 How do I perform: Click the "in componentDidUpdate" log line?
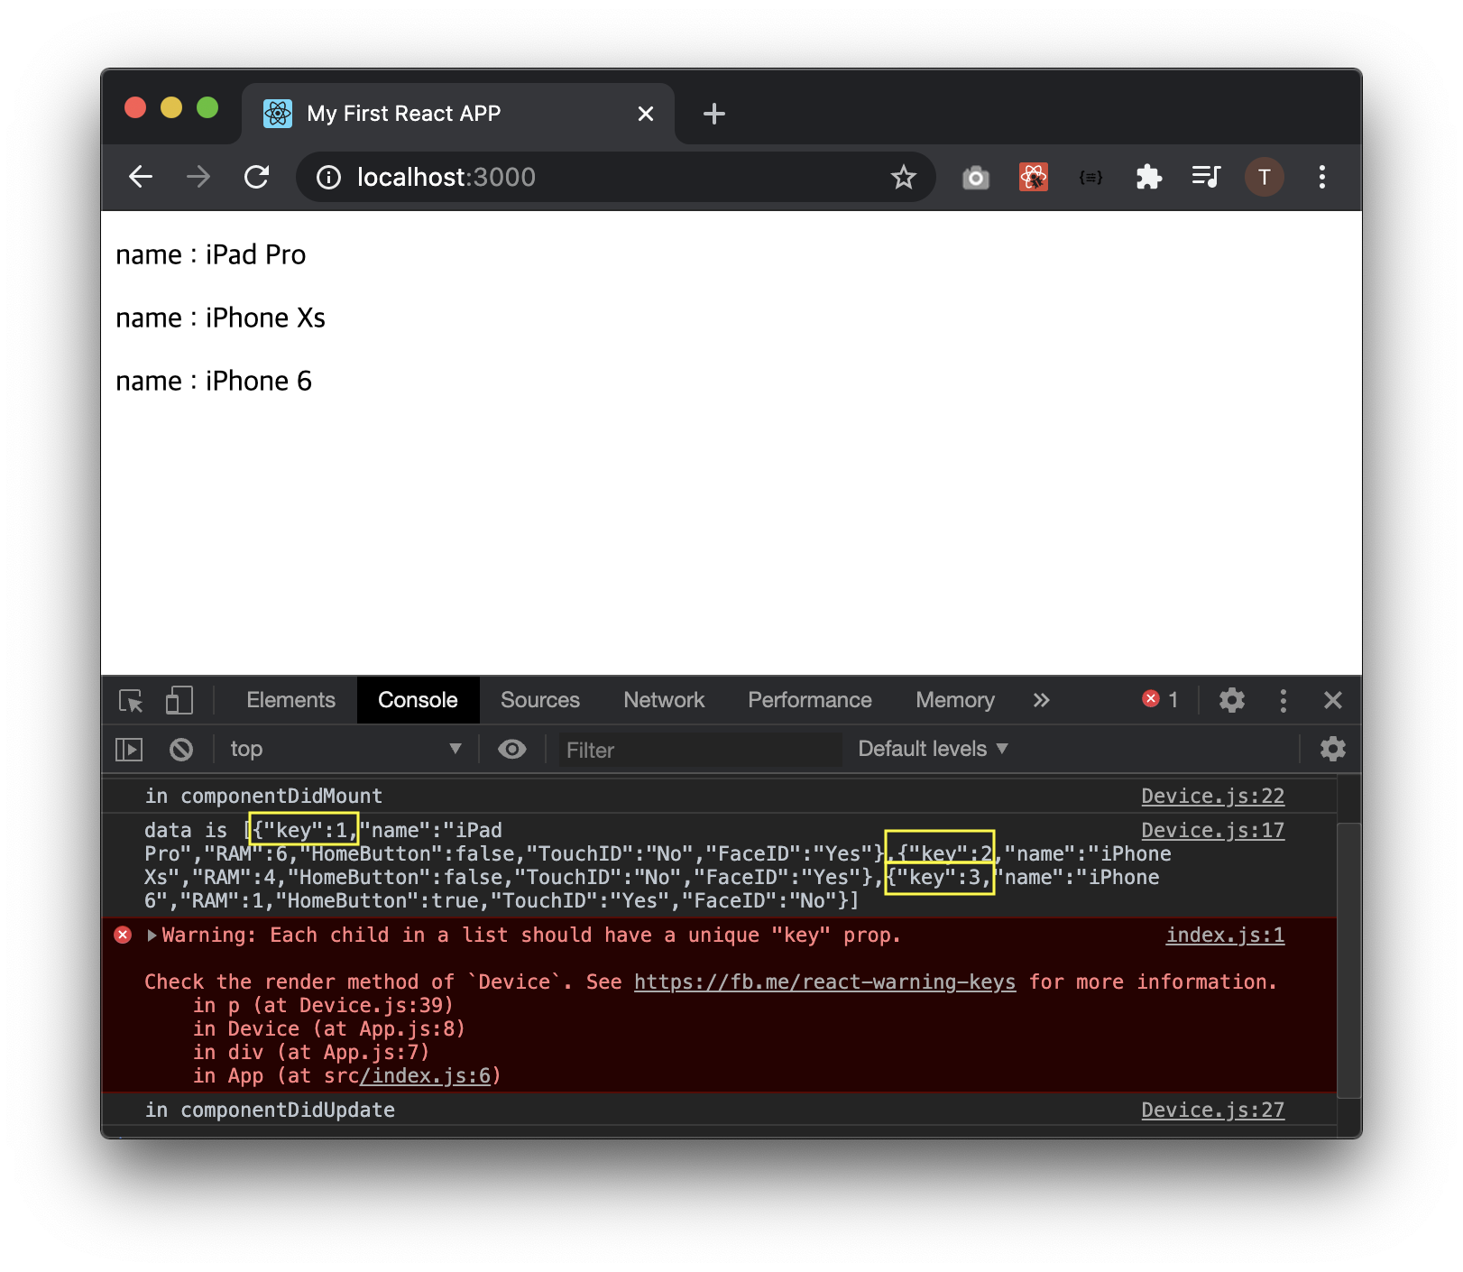(270, 1111)
